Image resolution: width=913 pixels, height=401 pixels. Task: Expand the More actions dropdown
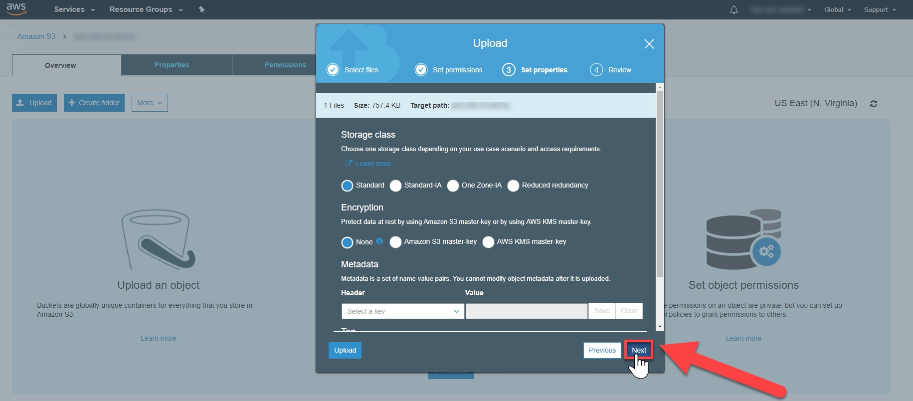(150, 103)
